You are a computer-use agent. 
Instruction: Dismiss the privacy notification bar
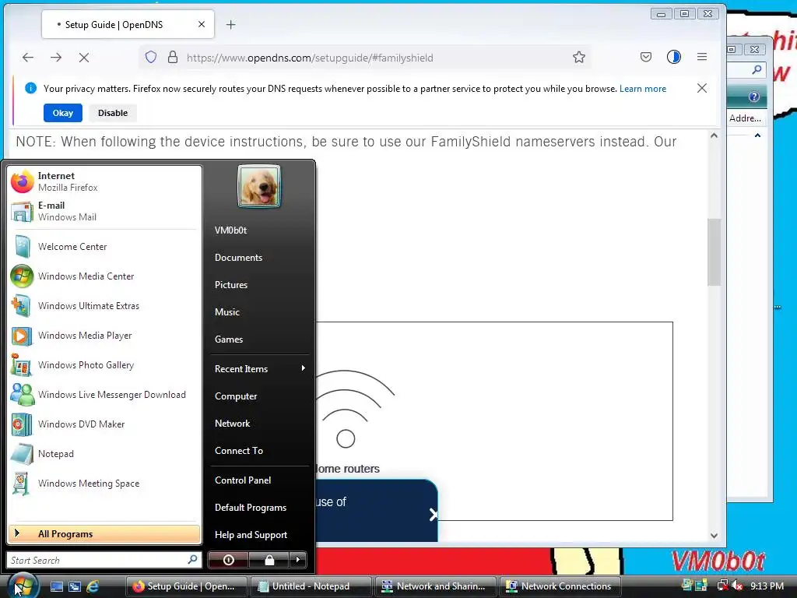pyautogui.click(x=702, y=89)
